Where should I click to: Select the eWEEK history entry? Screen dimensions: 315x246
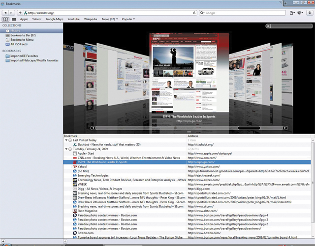[x=187, y=184]
